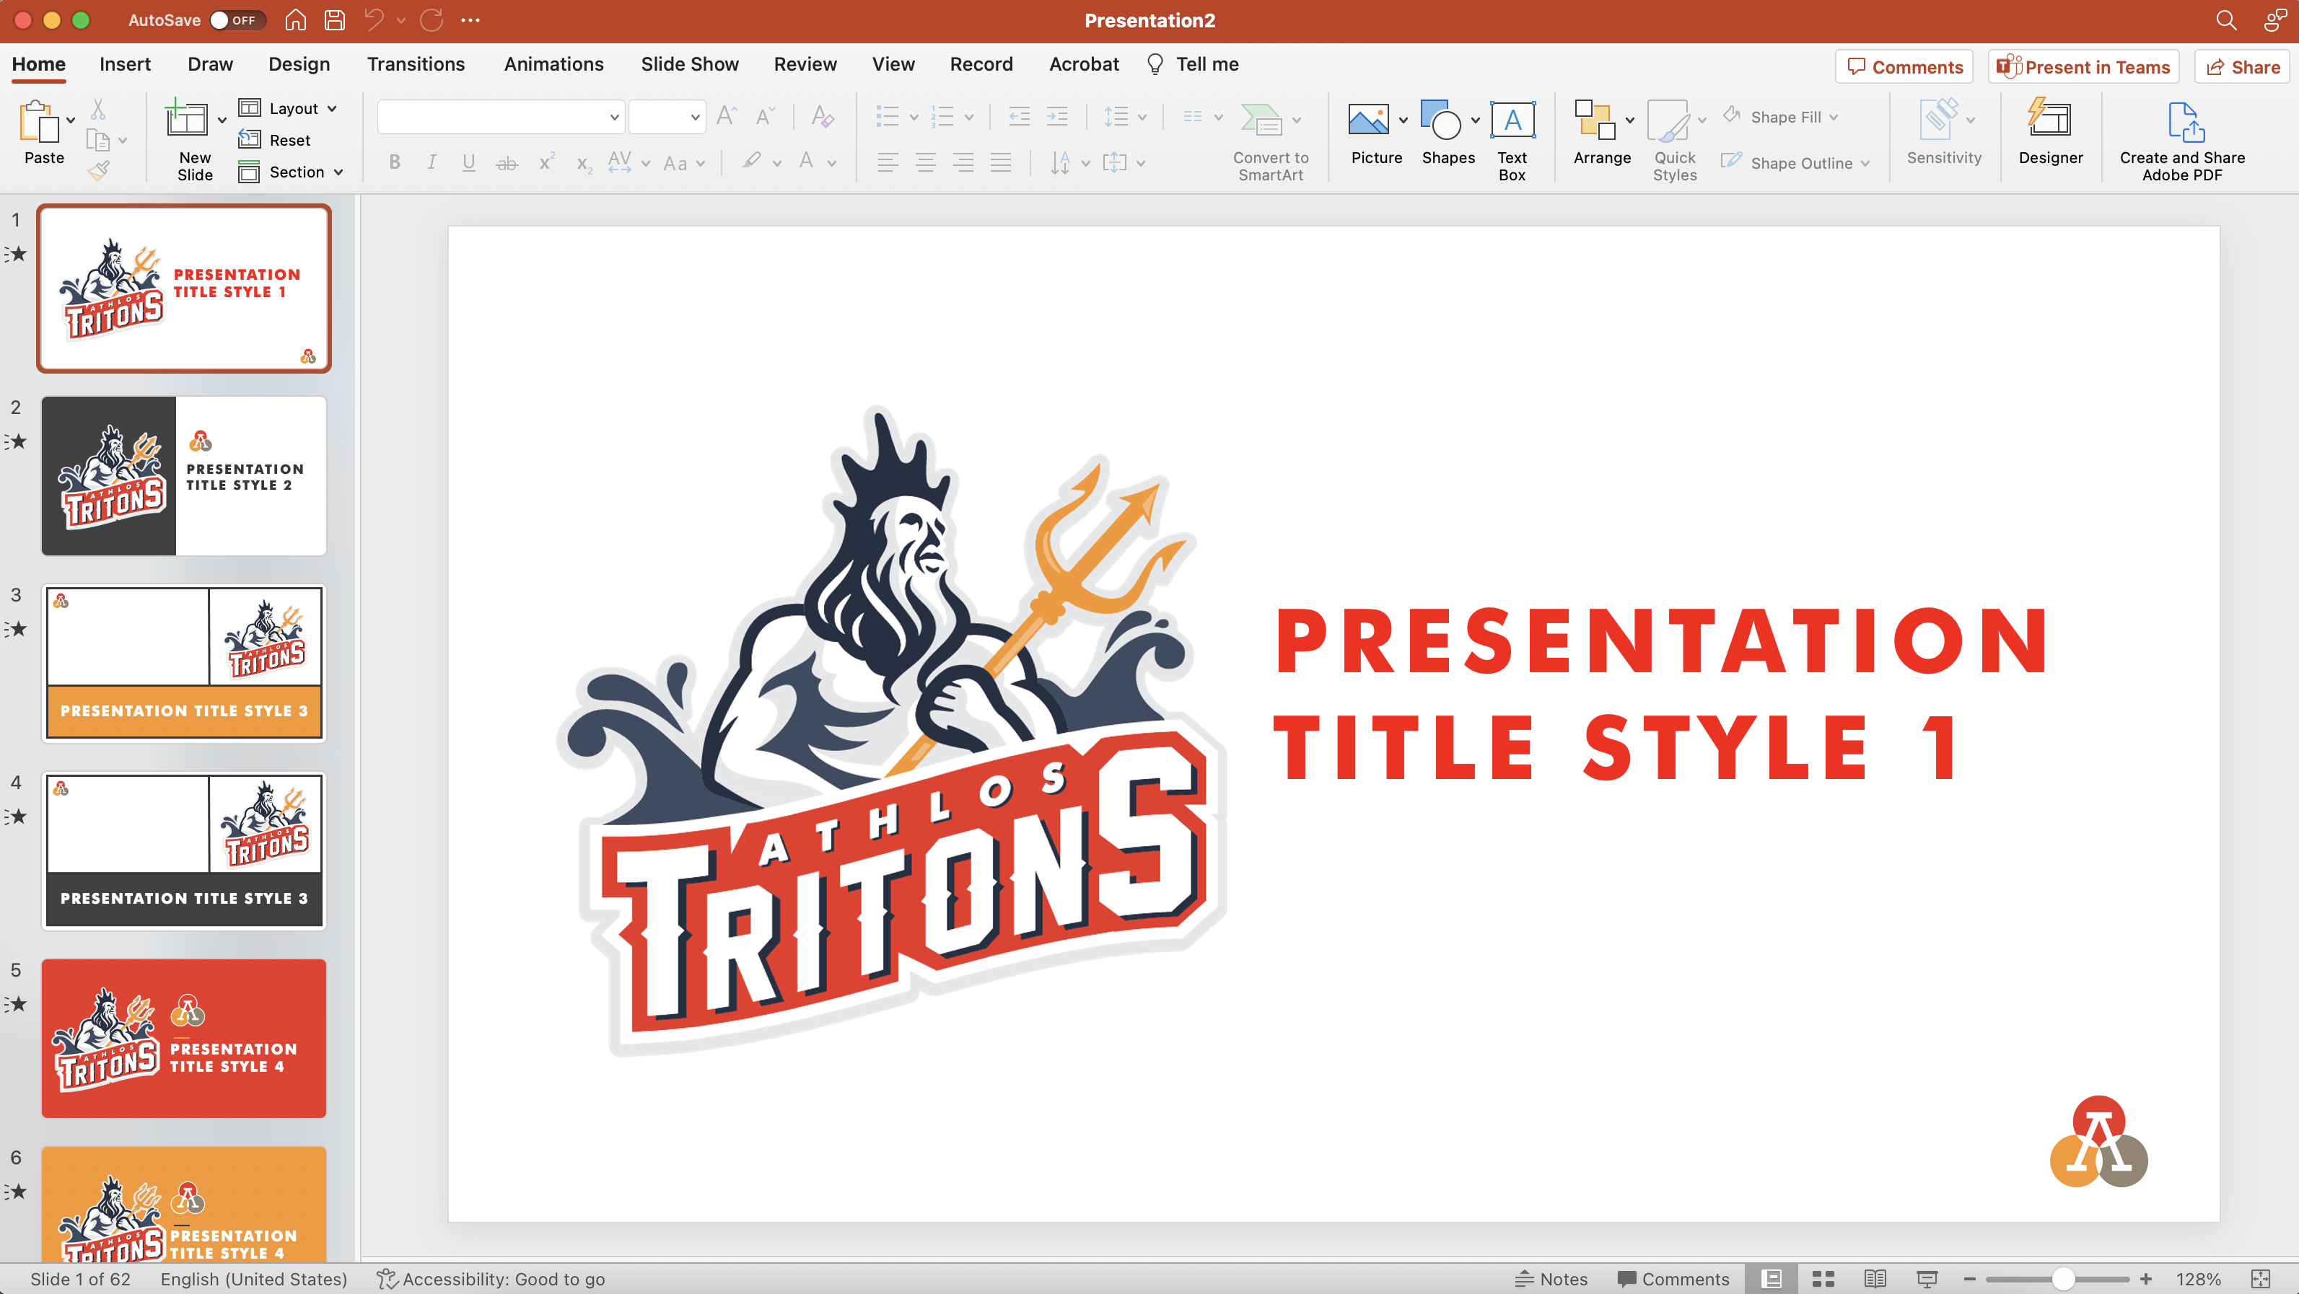Toggle Italic formatting
This screenshot has height=1294, width=2299.
(x=432, y=162)
